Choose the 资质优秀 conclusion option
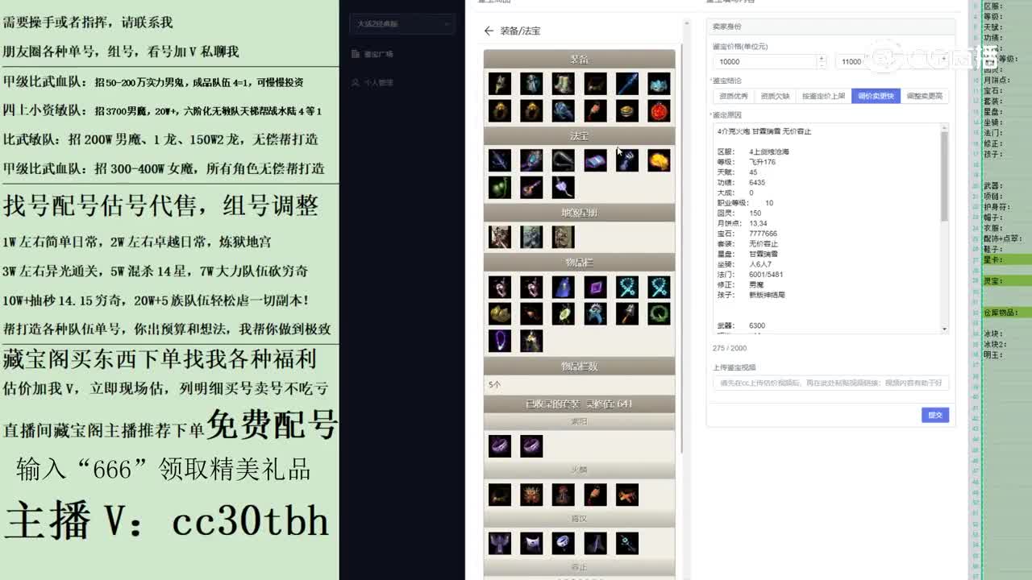Screen dimensions: 1032x580 click(x=733, y=96)
